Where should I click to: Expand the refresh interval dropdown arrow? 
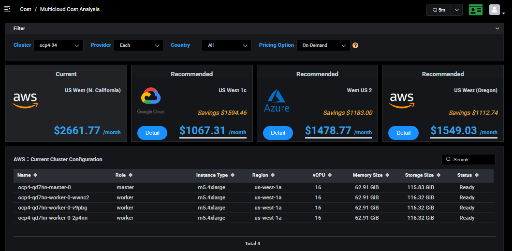457,10
